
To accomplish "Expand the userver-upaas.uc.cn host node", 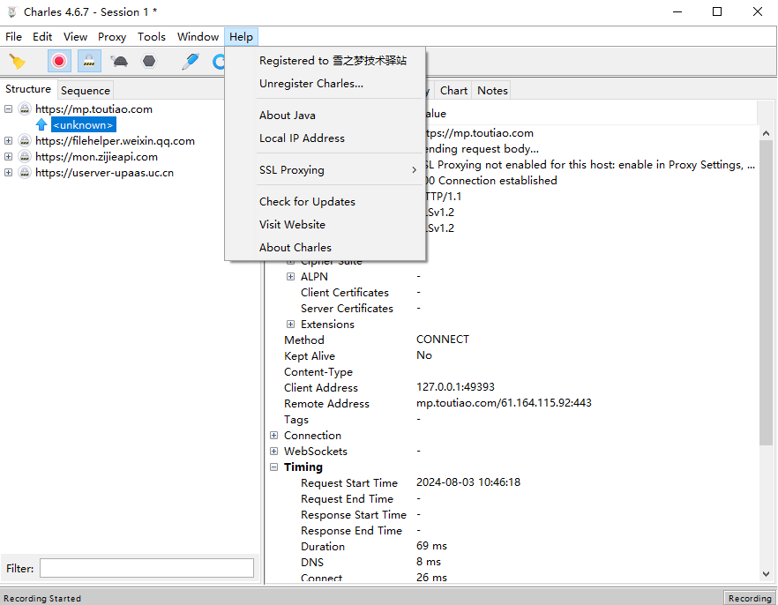I will click(x=9, y=173).
